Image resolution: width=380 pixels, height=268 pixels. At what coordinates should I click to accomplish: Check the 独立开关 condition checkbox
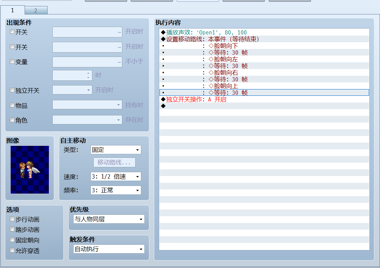pos(12,90)
